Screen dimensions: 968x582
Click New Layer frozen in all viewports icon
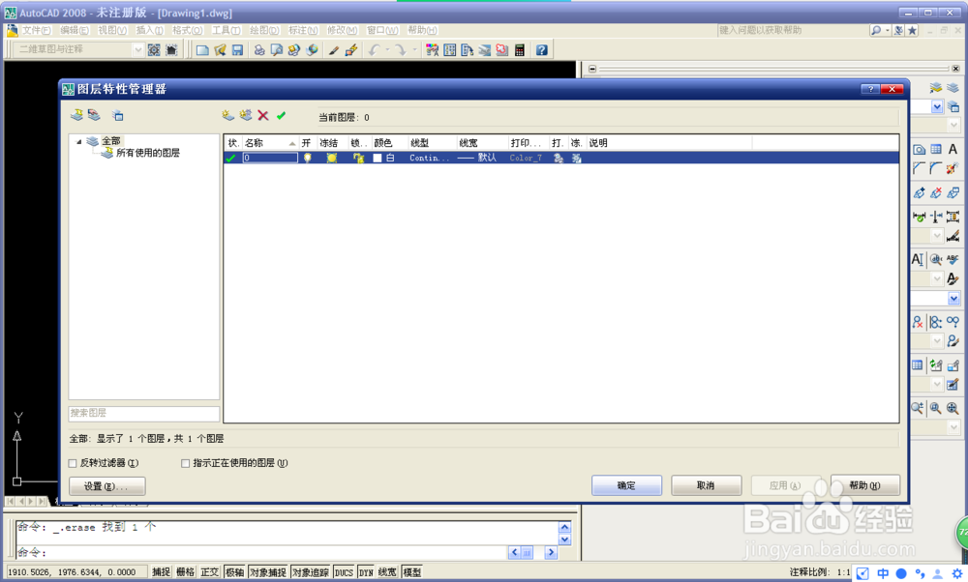pos(246,115)
